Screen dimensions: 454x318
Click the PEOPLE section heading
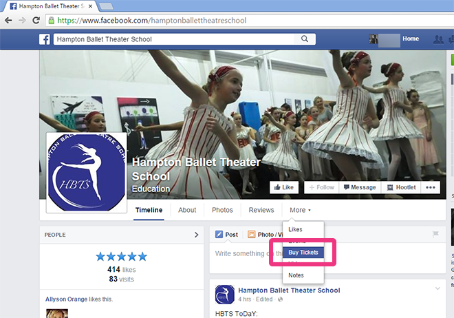point(55,235)
